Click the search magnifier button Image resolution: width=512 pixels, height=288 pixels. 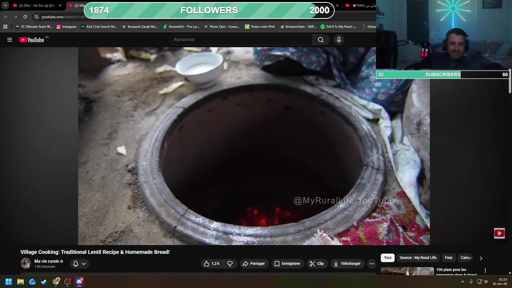(x=321, y=40)
